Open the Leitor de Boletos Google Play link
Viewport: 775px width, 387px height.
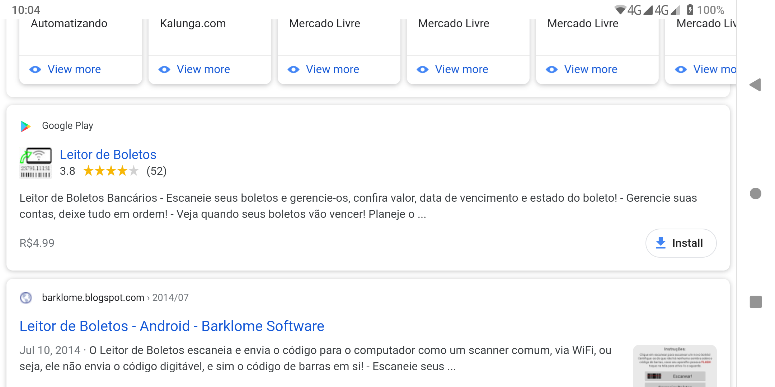(x=108, y=154)
